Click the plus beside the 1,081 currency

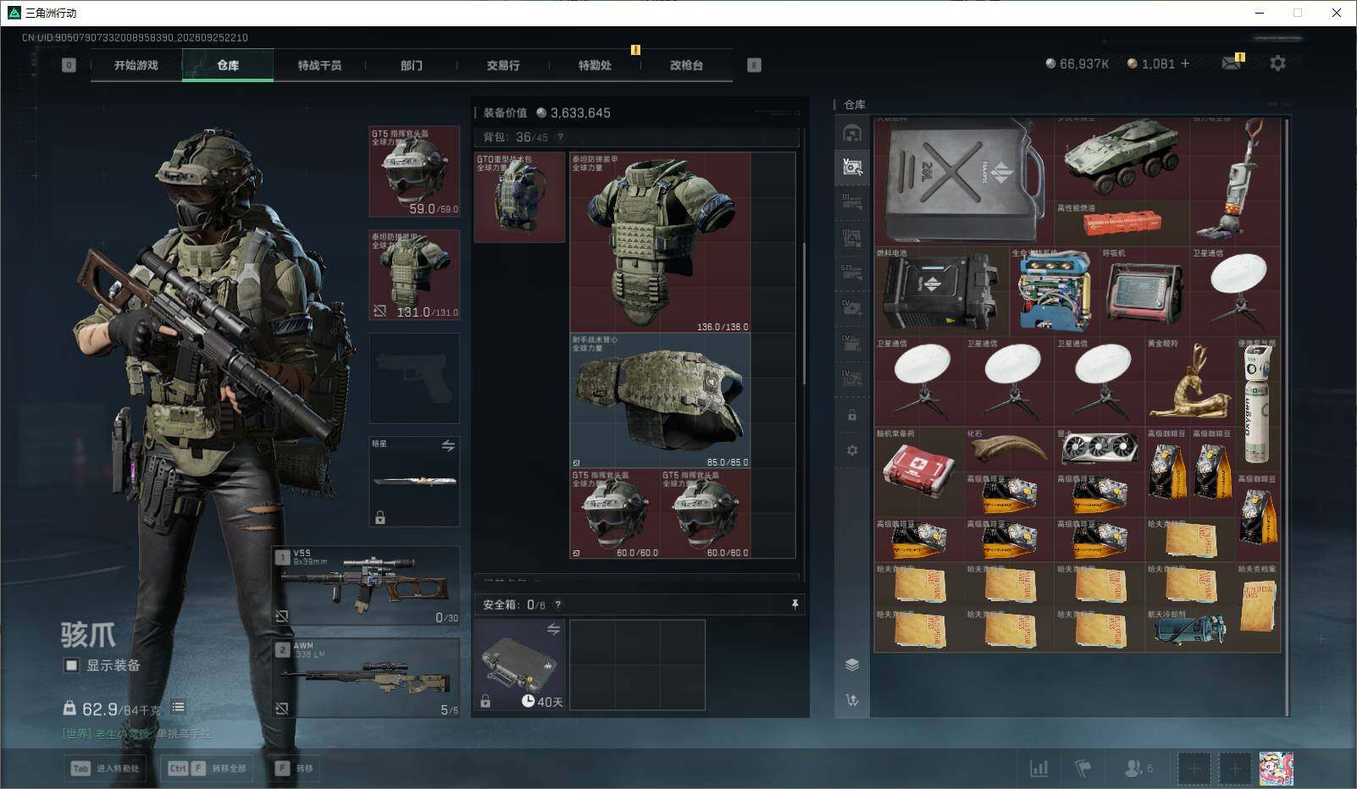click(x=1185, y=63)
